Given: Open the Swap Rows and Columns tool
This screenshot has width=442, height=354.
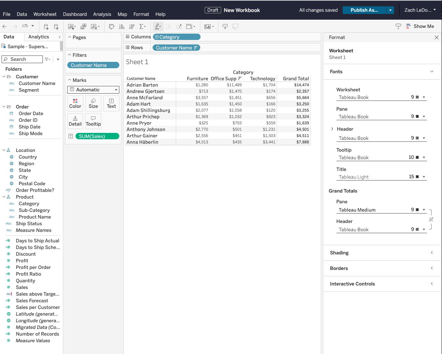Looking at the screenshot, I should pos(112,26).
